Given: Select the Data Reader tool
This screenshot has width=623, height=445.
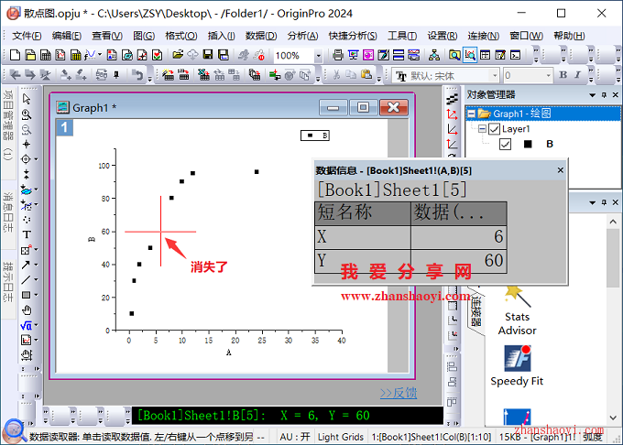Looking at the screenshot, I should 26,159.
